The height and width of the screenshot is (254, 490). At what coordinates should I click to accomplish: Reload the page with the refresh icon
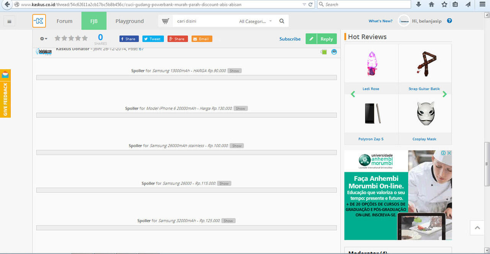coord(310,5)
